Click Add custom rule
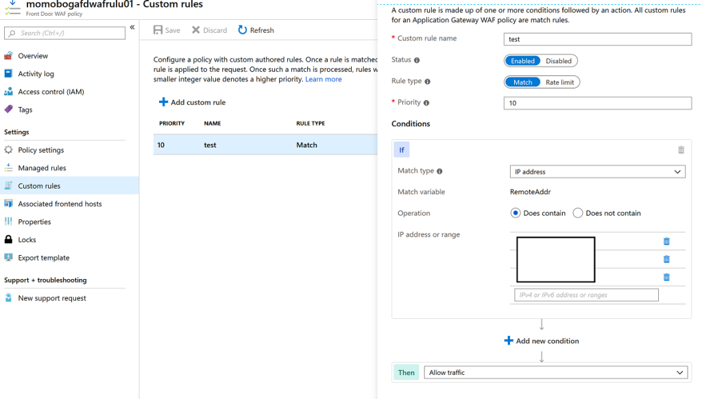This screenshot has width=702, height=399. coord(193,102)
